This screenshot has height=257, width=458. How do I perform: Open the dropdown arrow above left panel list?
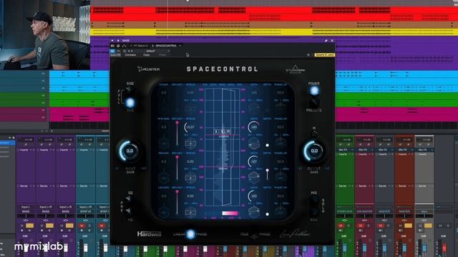[9, 138]
